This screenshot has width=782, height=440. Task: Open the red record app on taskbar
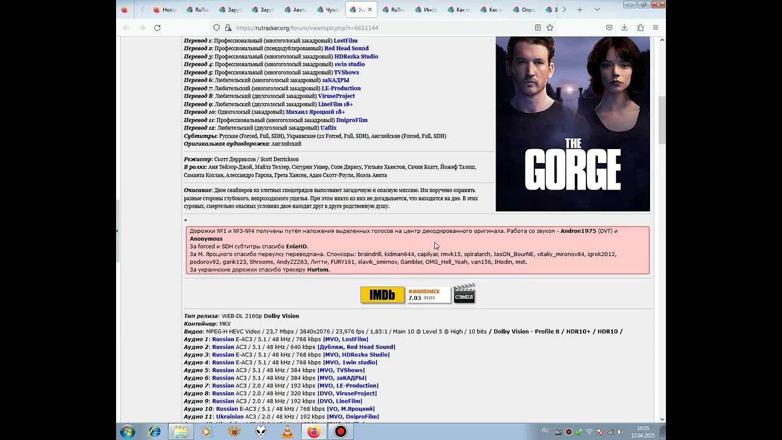tap(340, 431)
